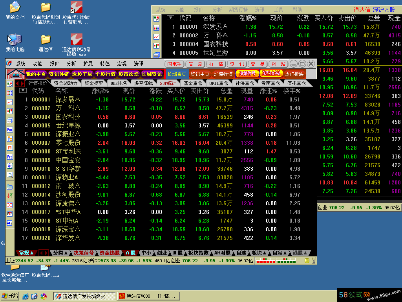Open the candlestick K-line chart sidebar icon
Viewport: 402px width, 302px height.
pos(10,111)
